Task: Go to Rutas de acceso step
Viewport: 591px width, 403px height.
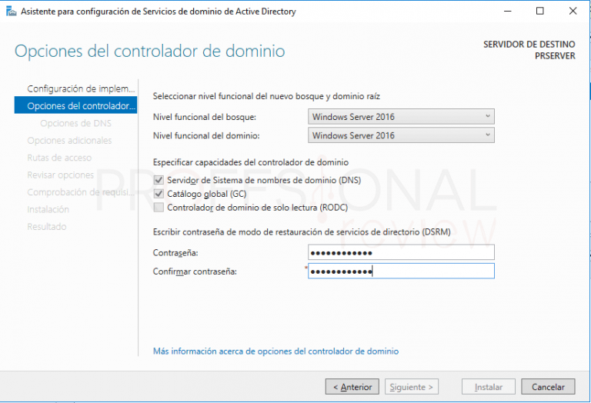Action: coord(59,158)
